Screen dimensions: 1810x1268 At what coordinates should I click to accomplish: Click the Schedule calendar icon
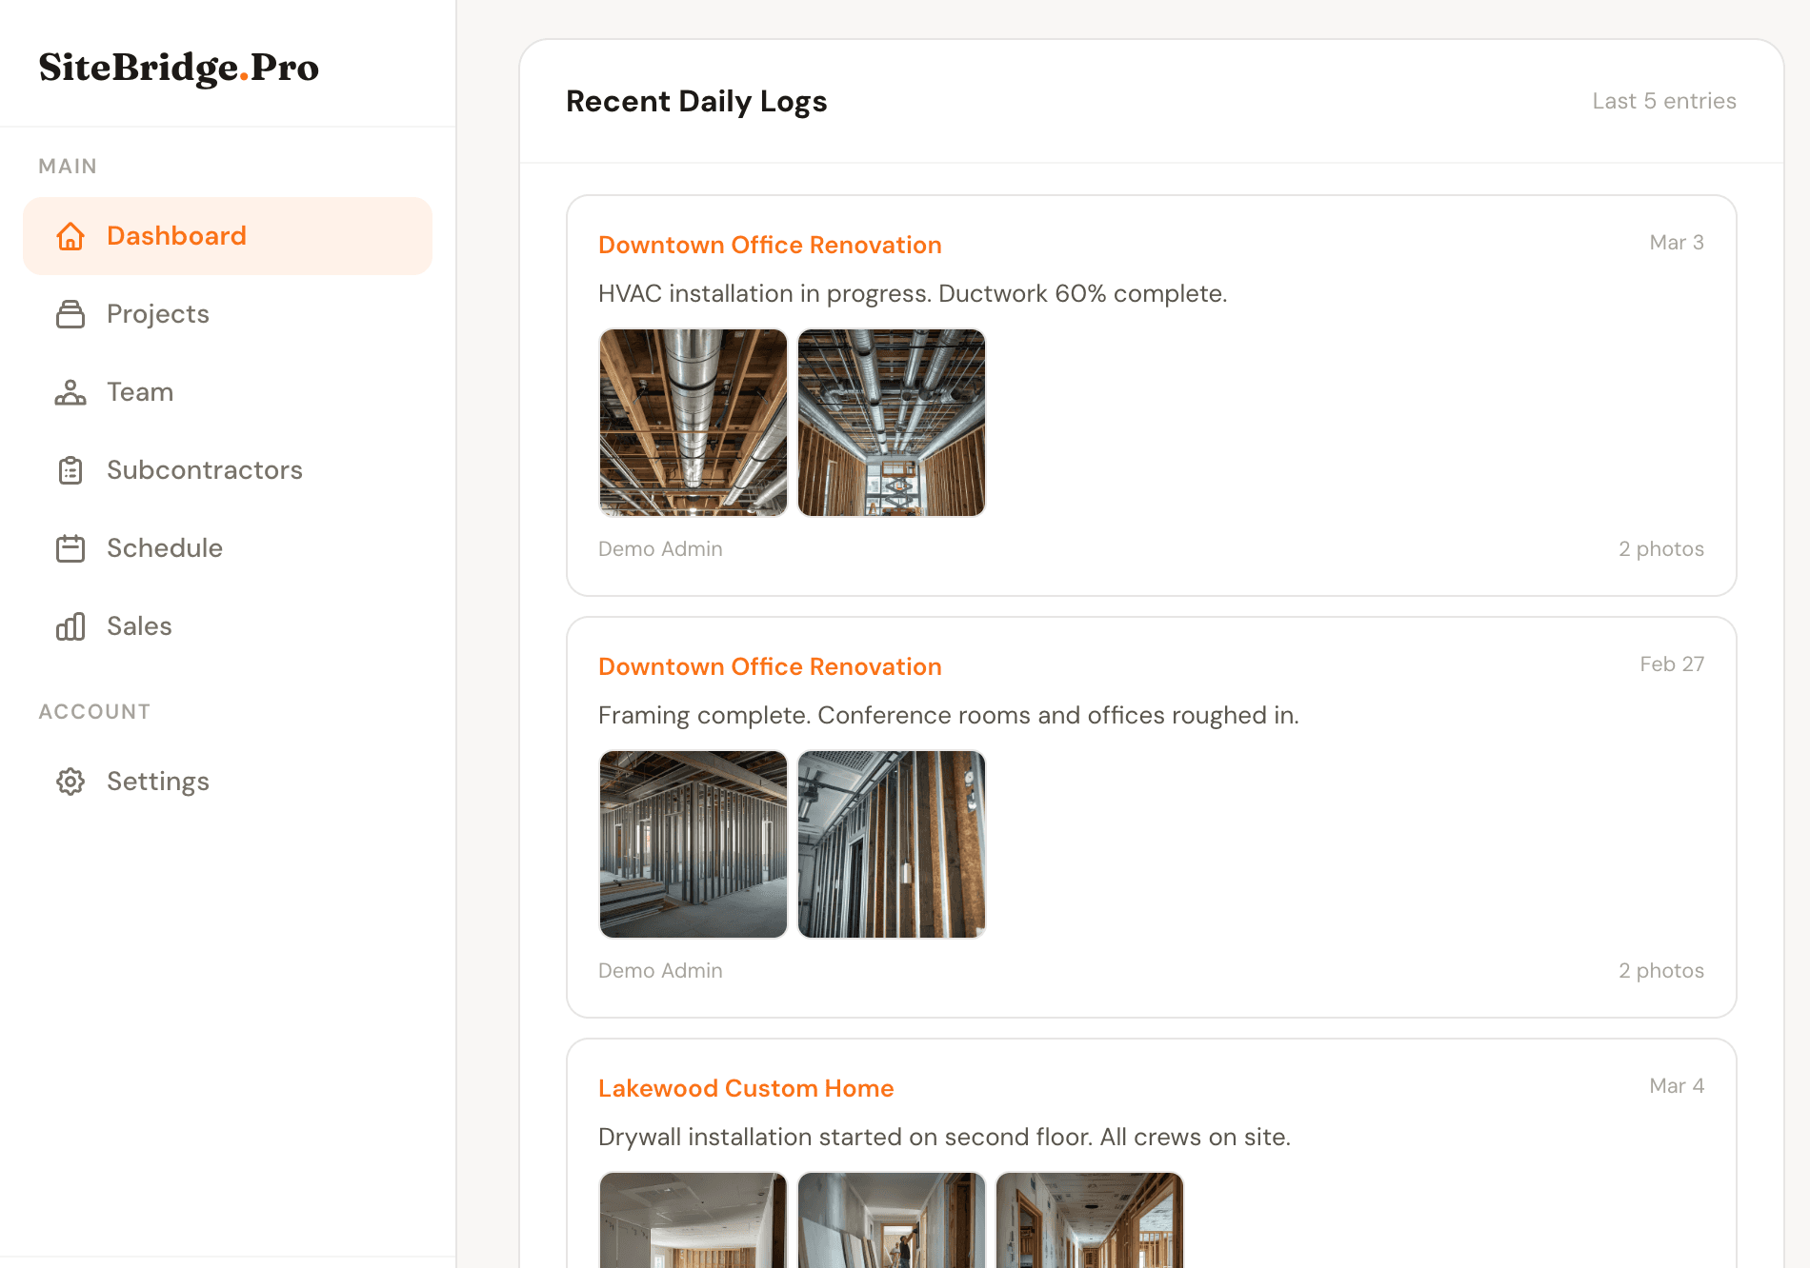click(x=70, y=548)
